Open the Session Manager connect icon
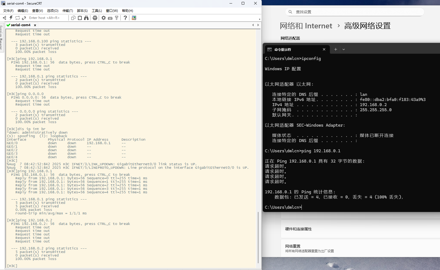Viewport: 440px width, 270px height. pos(5,18)
